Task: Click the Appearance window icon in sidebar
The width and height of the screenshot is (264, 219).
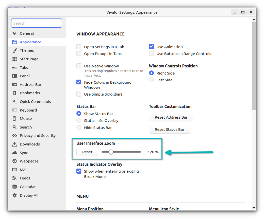Action: coord(14,42)
